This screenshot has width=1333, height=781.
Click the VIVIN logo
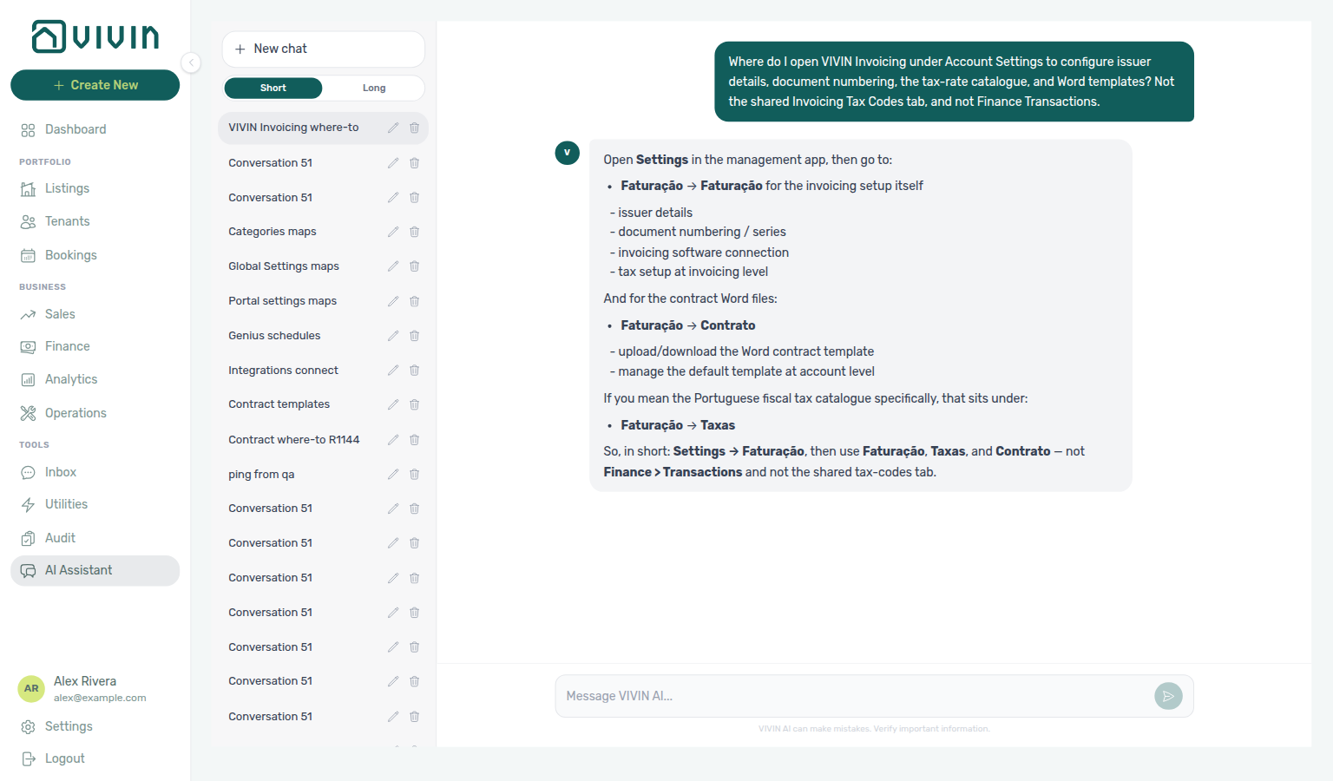[x=95, y=36]
